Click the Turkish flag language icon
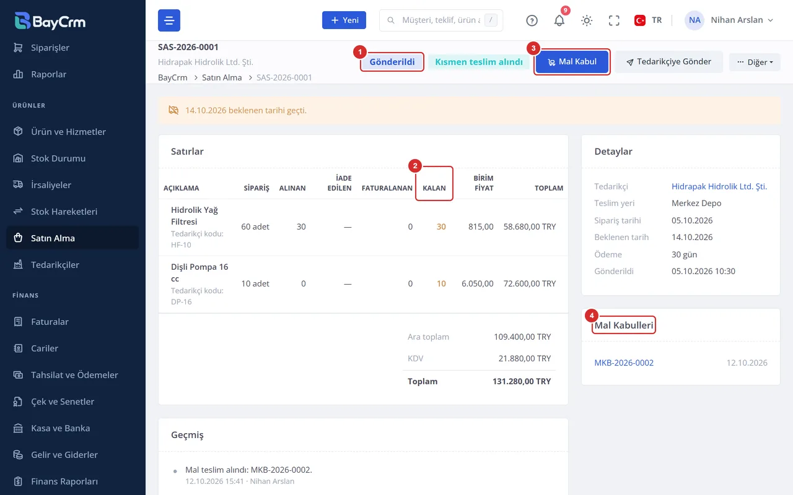This screenshot has width=793, height=495. tap(640, 20)
